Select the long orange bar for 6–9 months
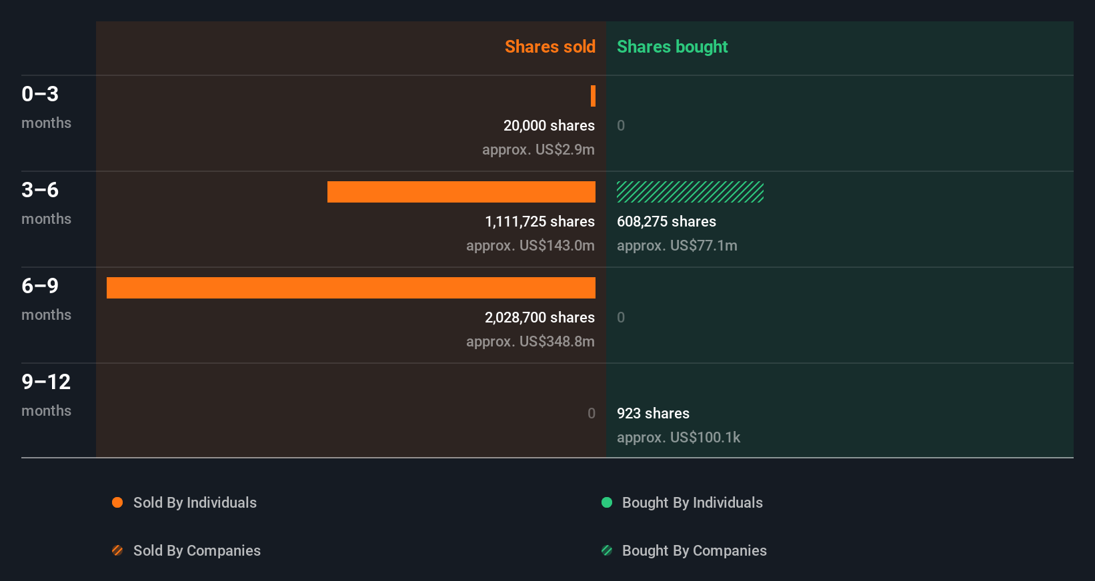1095x581 pixels. (351, 288)
